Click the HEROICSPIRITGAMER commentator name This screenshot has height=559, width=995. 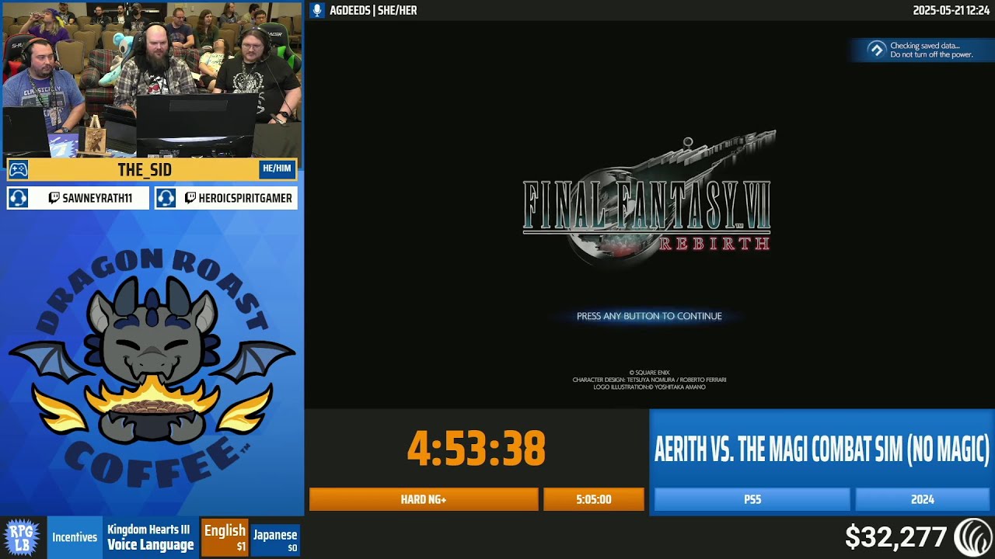(x=246, y=198)
